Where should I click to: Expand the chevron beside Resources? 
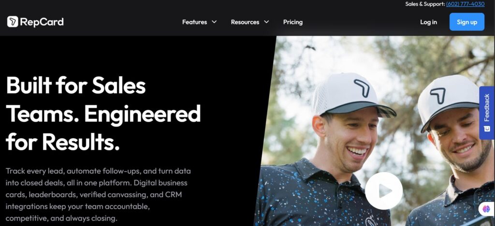tap(266, 22)
